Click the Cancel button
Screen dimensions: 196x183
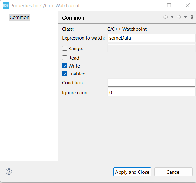click(173, 172)
